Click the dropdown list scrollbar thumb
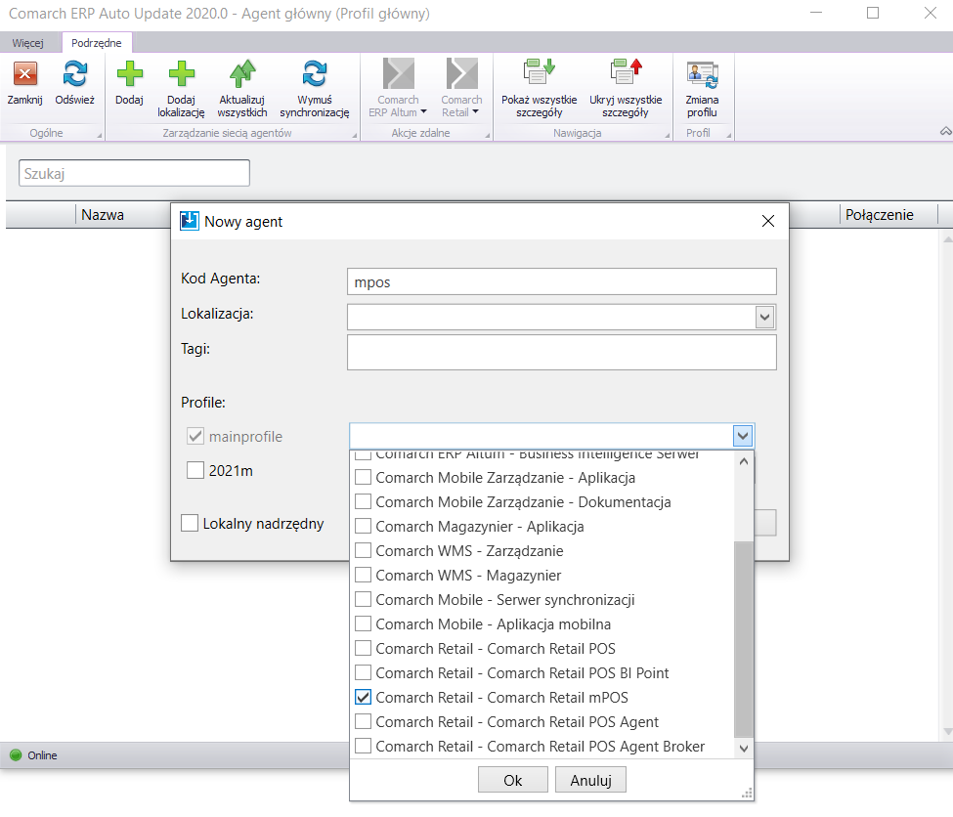Viewport: 953px width, 817px height. click(x=743, y=638)
